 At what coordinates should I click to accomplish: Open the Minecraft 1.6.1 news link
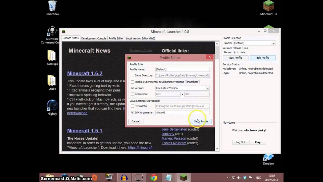(x=85, y=131)
